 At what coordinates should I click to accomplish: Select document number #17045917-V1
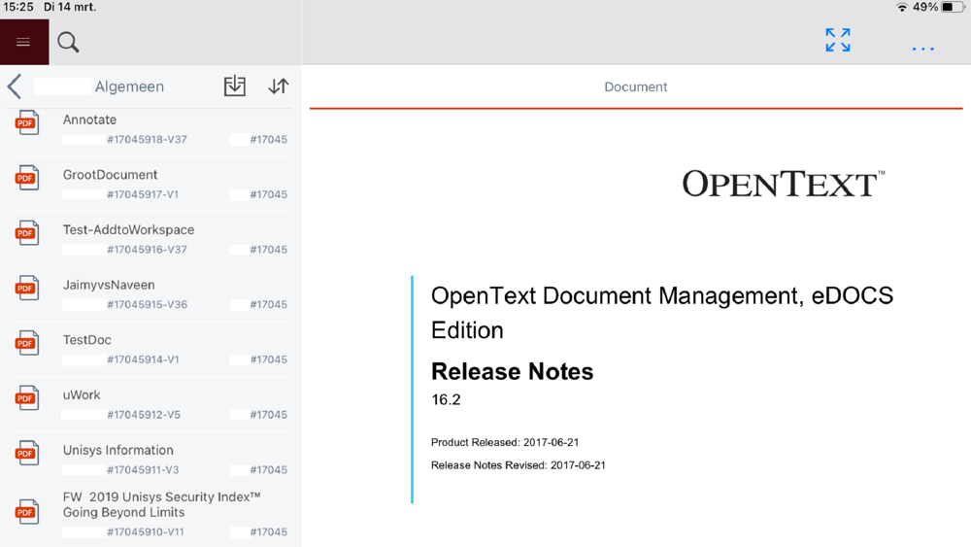coord(143,194)
